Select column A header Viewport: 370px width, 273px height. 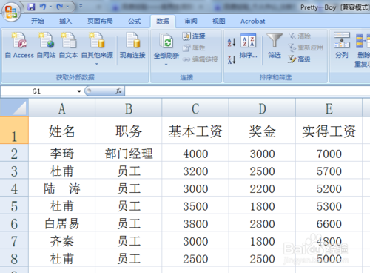[61, 108]
